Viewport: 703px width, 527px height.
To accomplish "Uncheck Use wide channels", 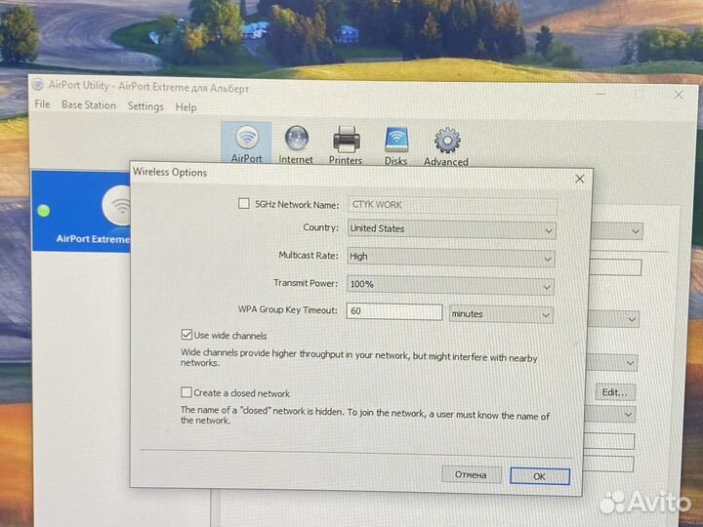I will pyautogui.click(x=186, y=335).
